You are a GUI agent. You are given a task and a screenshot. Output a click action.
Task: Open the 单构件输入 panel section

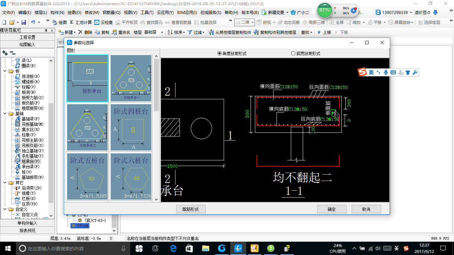pos(27,223)
